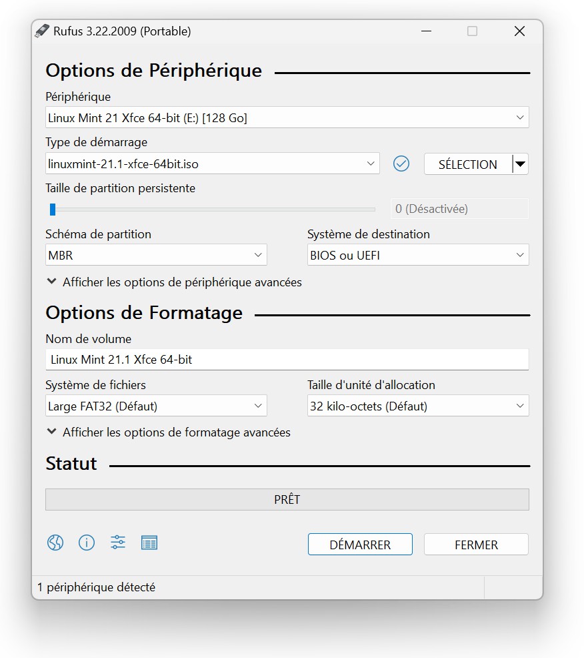Open the language globe icon

55,543
